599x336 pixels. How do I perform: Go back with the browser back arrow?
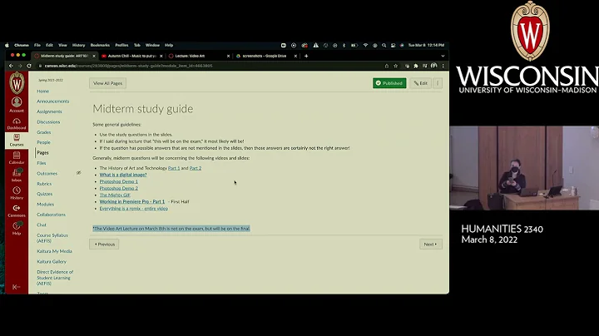(x=11, y=66)
